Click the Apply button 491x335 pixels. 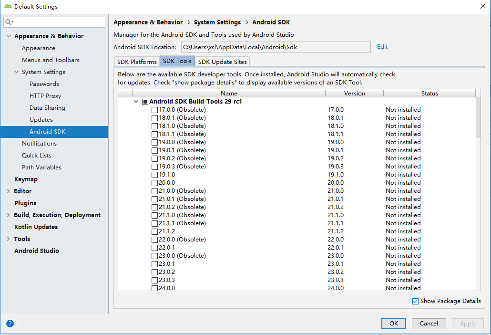coord(468,324)
